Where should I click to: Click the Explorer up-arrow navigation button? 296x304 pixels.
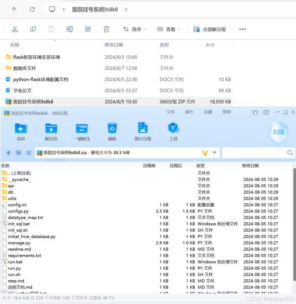tap(14, 9)
